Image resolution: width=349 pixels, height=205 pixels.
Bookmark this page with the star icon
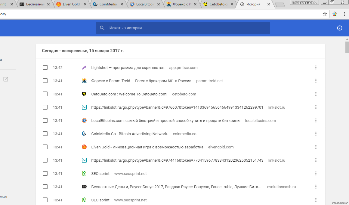(325, 14)
